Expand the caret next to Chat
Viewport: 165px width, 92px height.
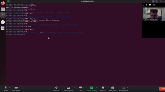click(84, 88)
